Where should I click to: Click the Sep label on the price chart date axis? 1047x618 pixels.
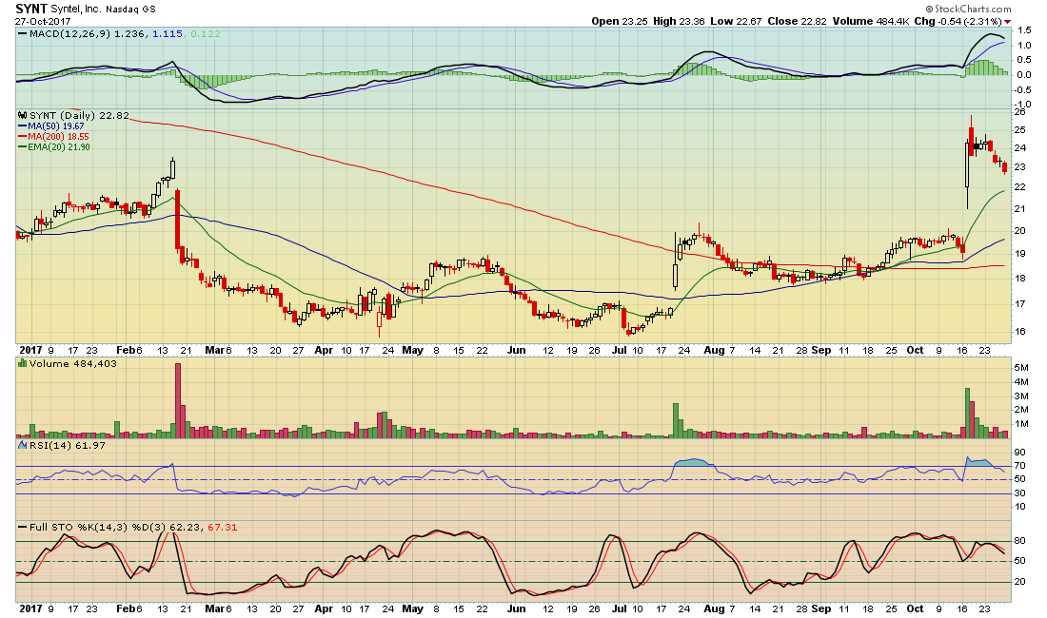pos(821,350)
